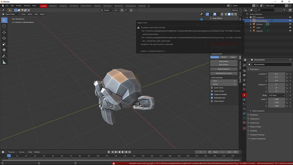The width and height of the screenshot is (293, 165).
Task: Click the current frame number field
Action: click(x=201, y=152)
